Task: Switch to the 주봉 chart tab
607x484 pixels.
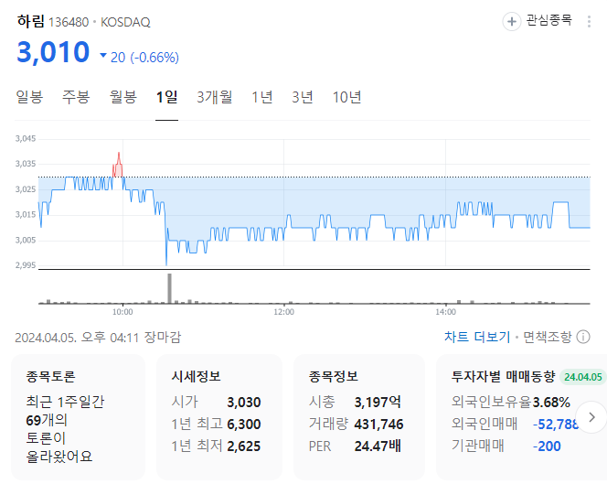Action: [76, 97]
